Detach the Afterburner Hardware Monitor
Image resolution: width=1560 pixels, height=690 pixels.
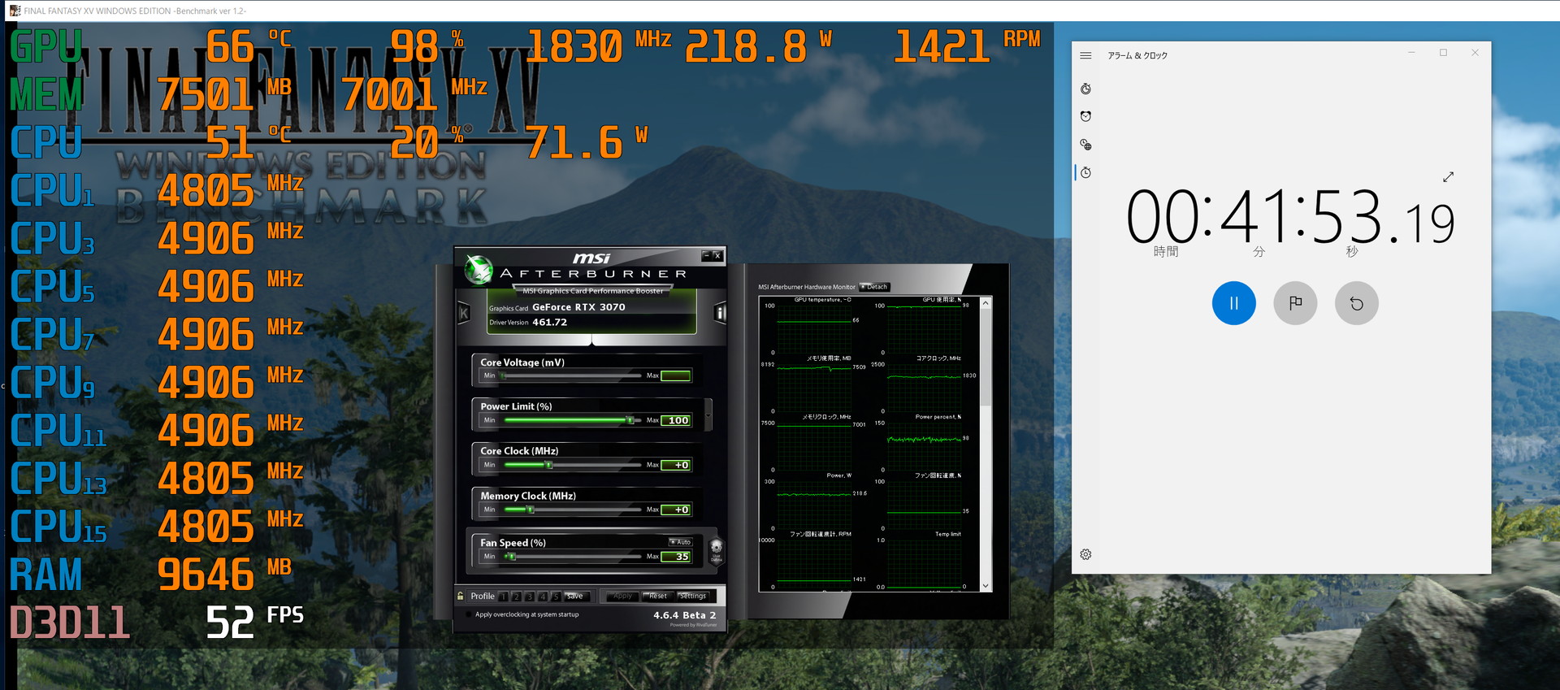[x=874, y=287]
